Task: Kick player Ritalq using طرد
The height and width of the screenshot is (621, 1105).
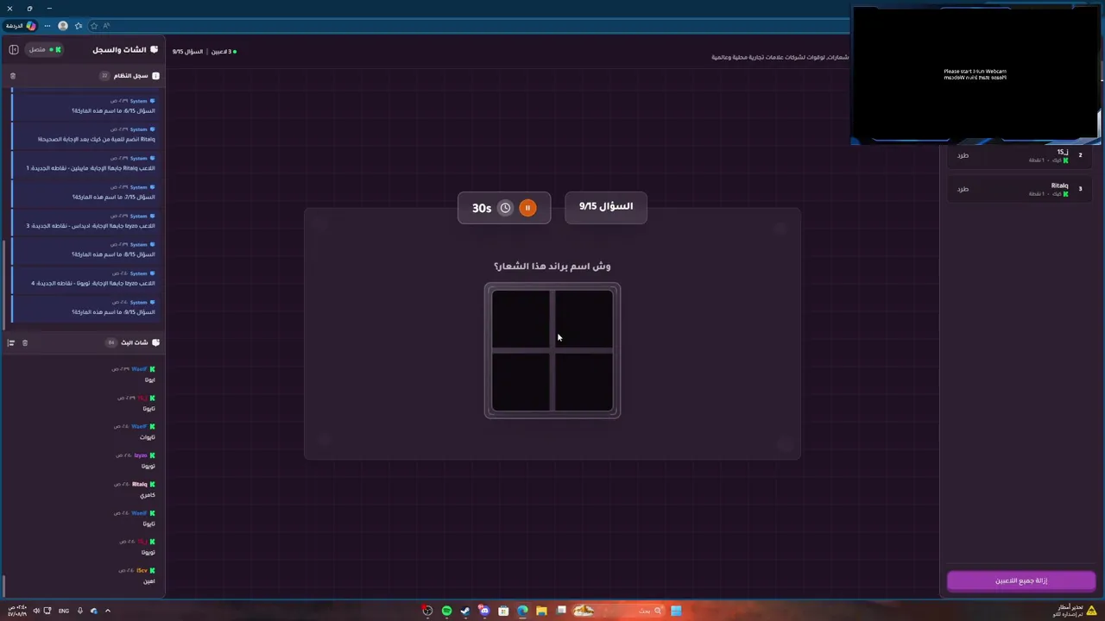Action: 963,189
